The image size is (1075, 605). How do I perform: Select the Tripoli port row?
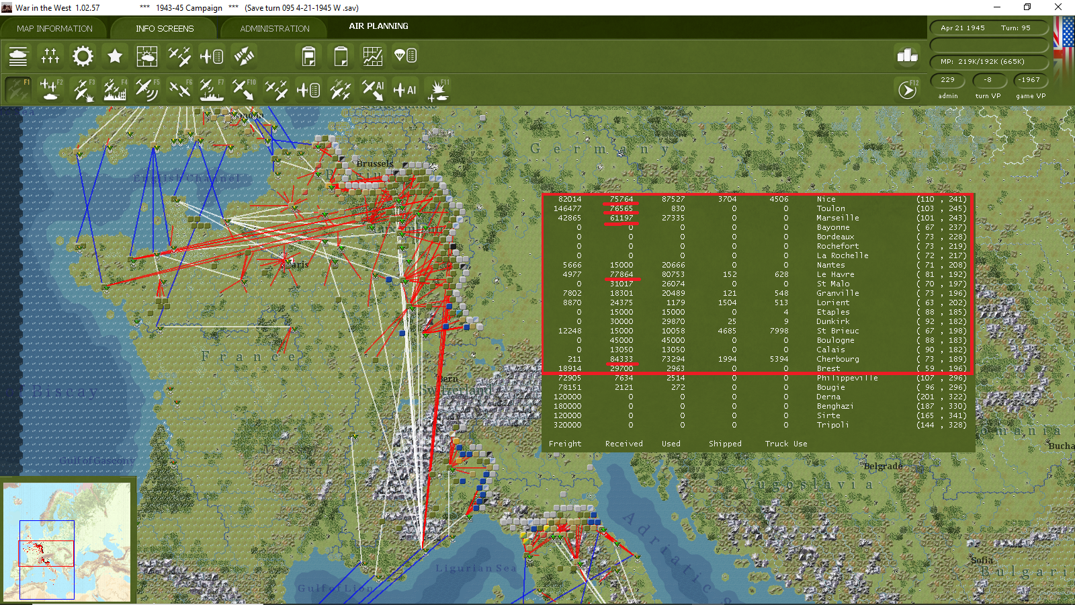758,425
